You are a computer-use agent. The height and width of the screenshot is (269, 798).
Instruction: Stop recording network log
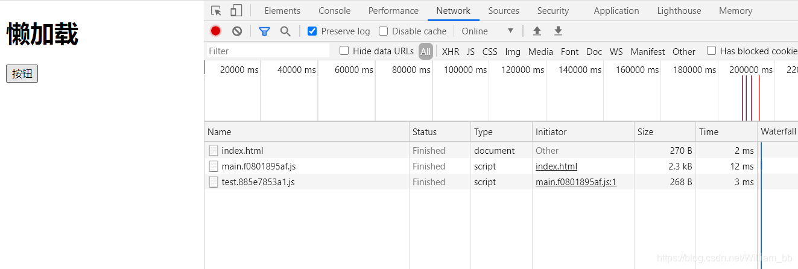(216, 31)
